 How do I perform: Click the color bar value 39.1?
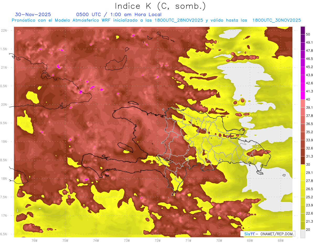click(x=309, y=108)
